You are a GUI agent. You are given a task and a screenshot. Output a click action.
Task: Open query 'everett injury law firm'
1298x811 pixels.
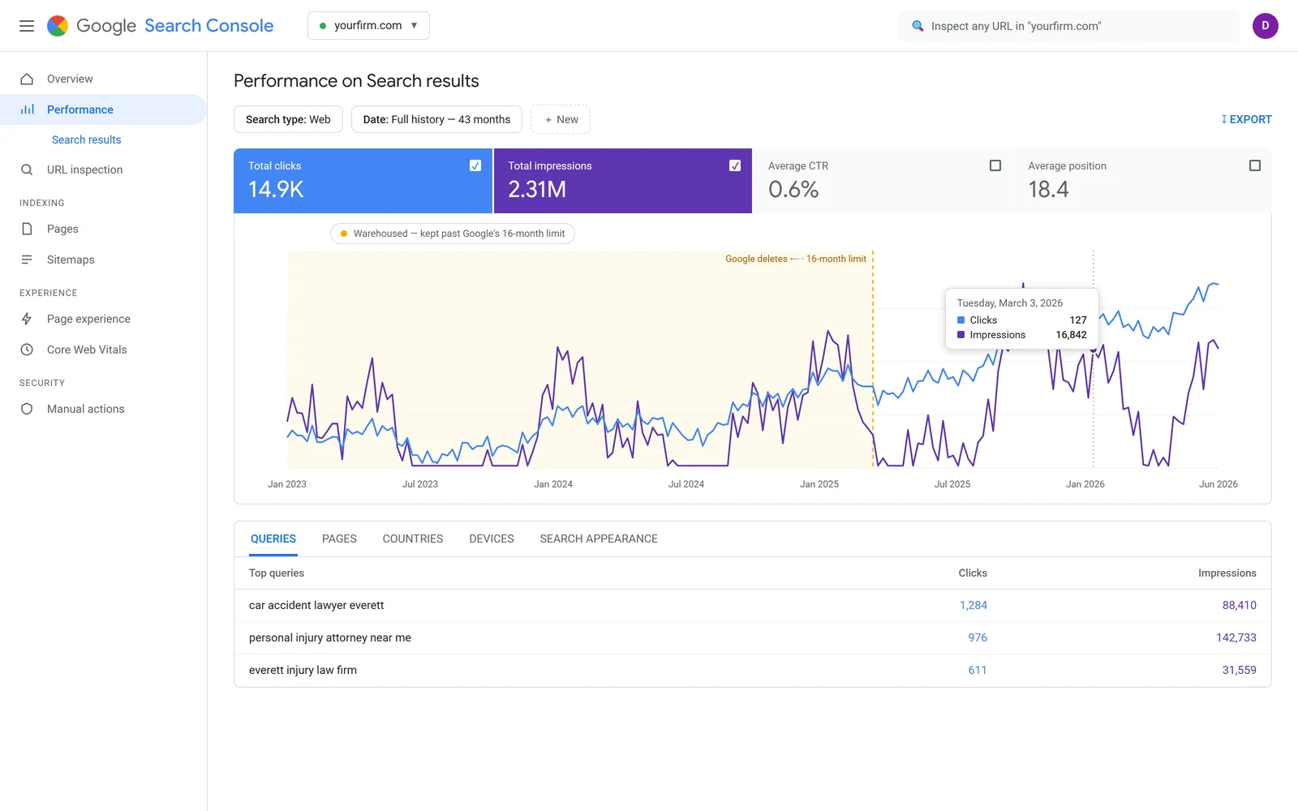coord(303,670)
